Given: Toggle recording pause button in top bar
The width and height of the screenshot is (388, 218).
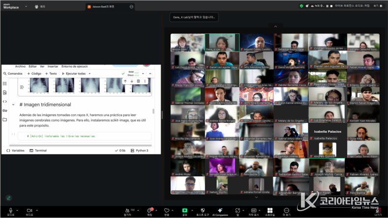Looking at the screenshot, I should click(327, 6).
